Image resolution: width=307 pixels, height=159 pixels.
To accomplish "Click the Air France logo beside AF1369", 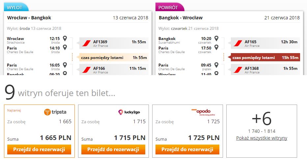I will [86, 43].
